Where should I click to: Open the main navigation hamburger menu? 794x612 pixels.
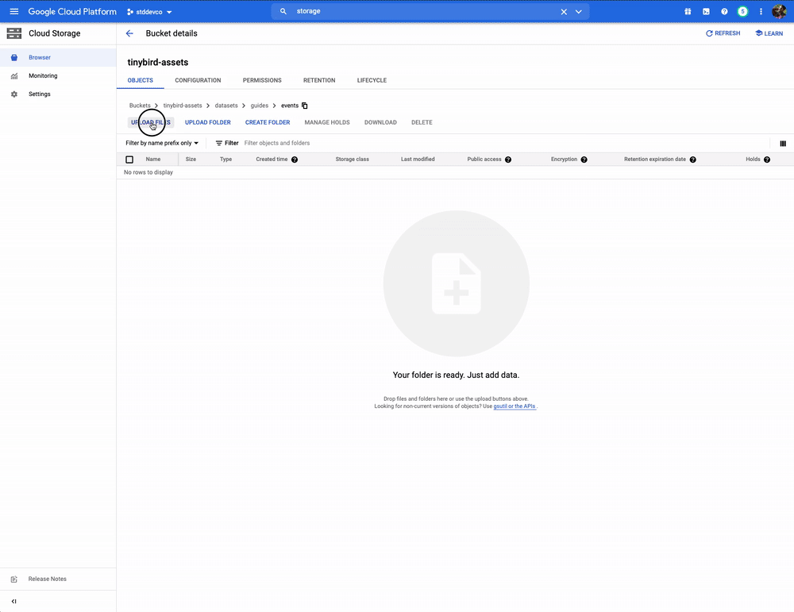coord(14,11)
